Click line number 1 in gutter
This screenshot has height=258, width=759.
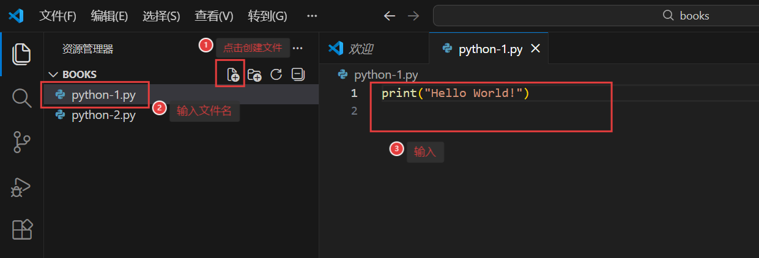coord(354,93)
